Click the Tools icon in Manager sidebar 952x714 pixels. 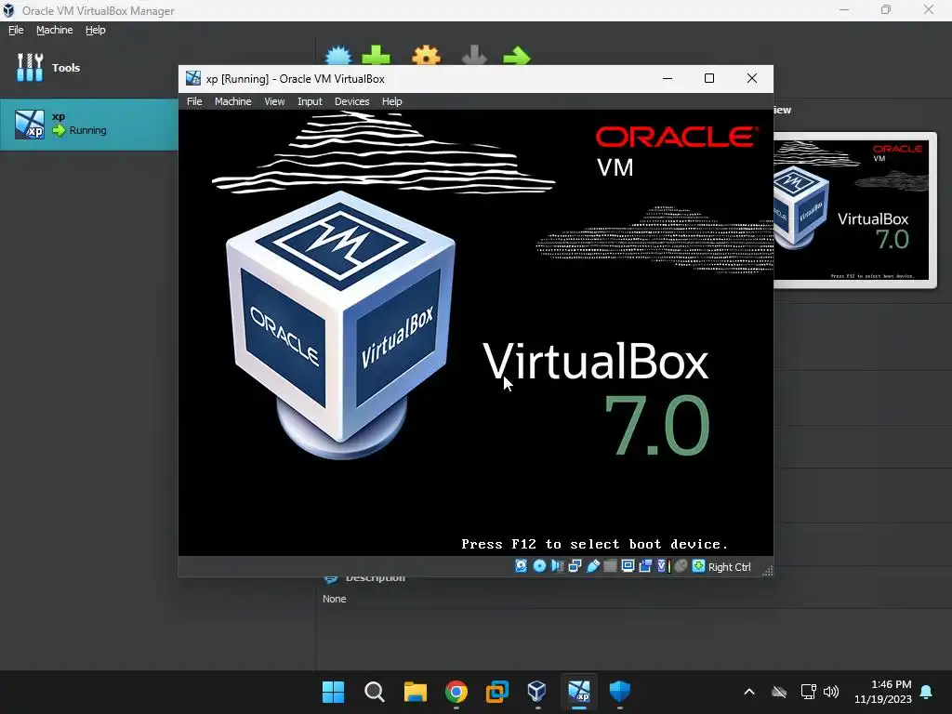point(30,67)
